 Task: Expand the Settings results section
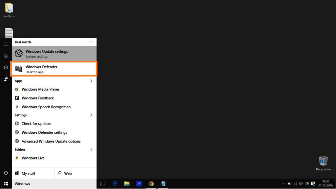[x=92, y=115]
